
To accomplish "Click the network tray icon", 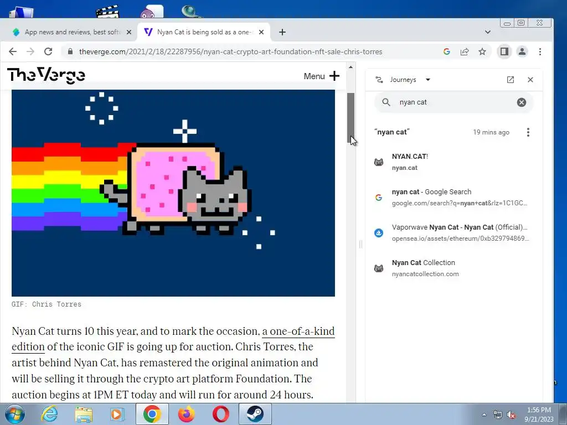I will 498,414.
